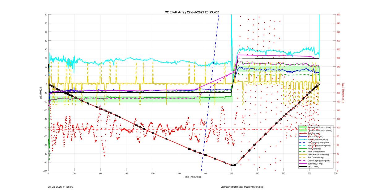Click left y-axis tick label "70"
Image resolution: width=371 pixels, height=192 pixels.
point(45,23)
